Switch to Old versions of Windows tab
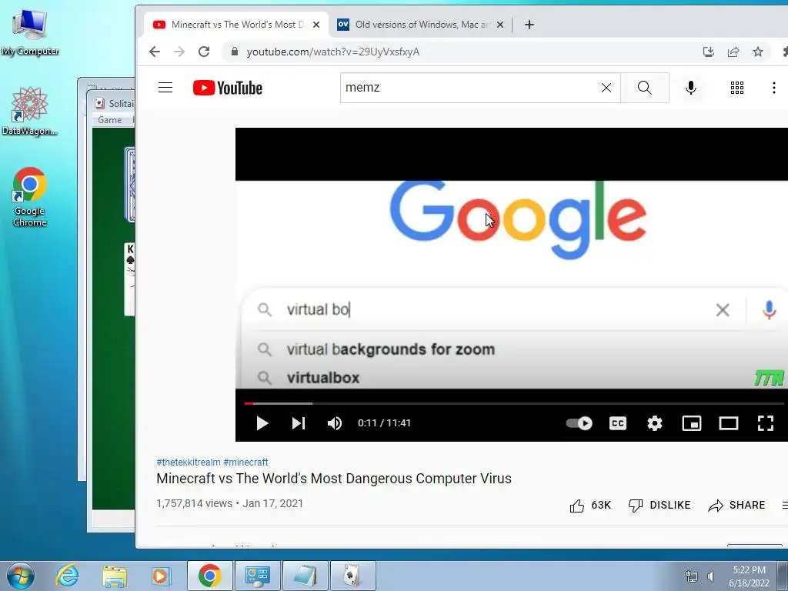Image resolution: width=788 pixels, height=591 pixels. point(421,25)
